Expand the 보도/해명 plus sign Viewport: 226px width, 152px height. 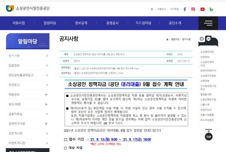pyautogui.click(x=46, y=104)
